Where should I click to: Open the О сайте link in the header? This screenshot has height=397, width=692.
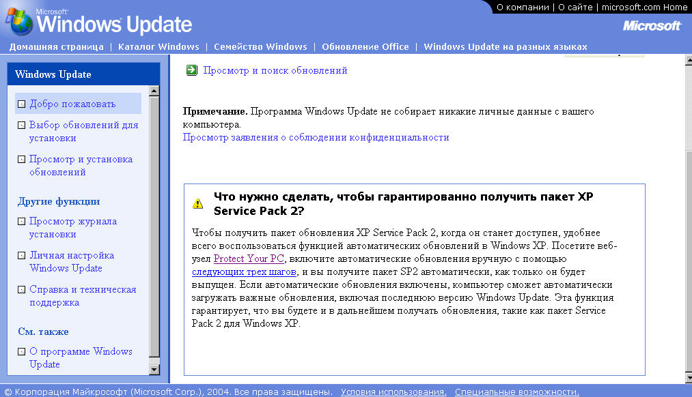point(575,7)
